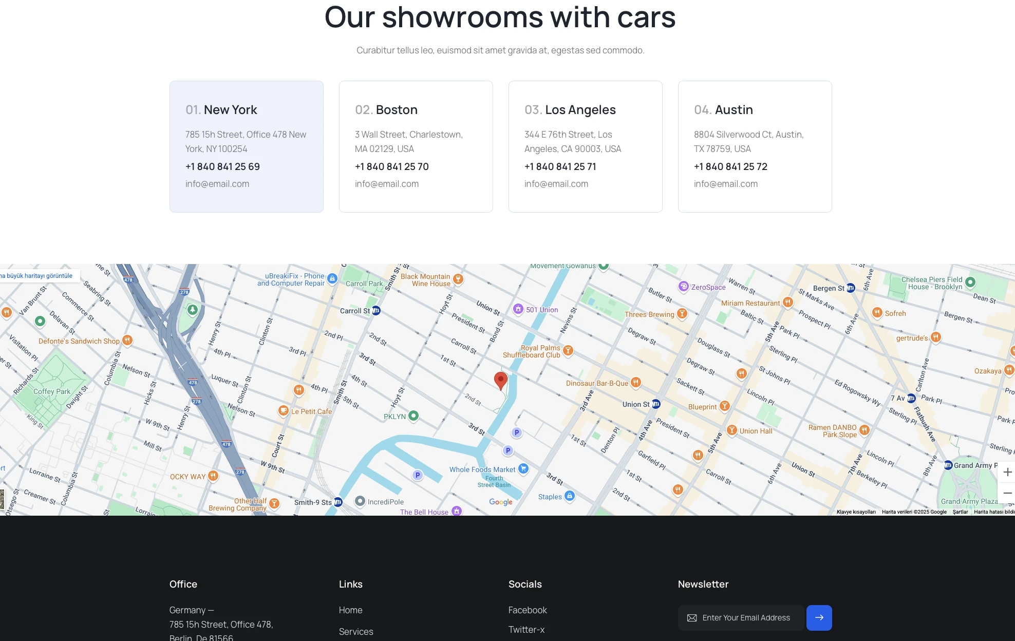Click the map zoom in plus button
Screen dimensions: 1015x641
1007,472
